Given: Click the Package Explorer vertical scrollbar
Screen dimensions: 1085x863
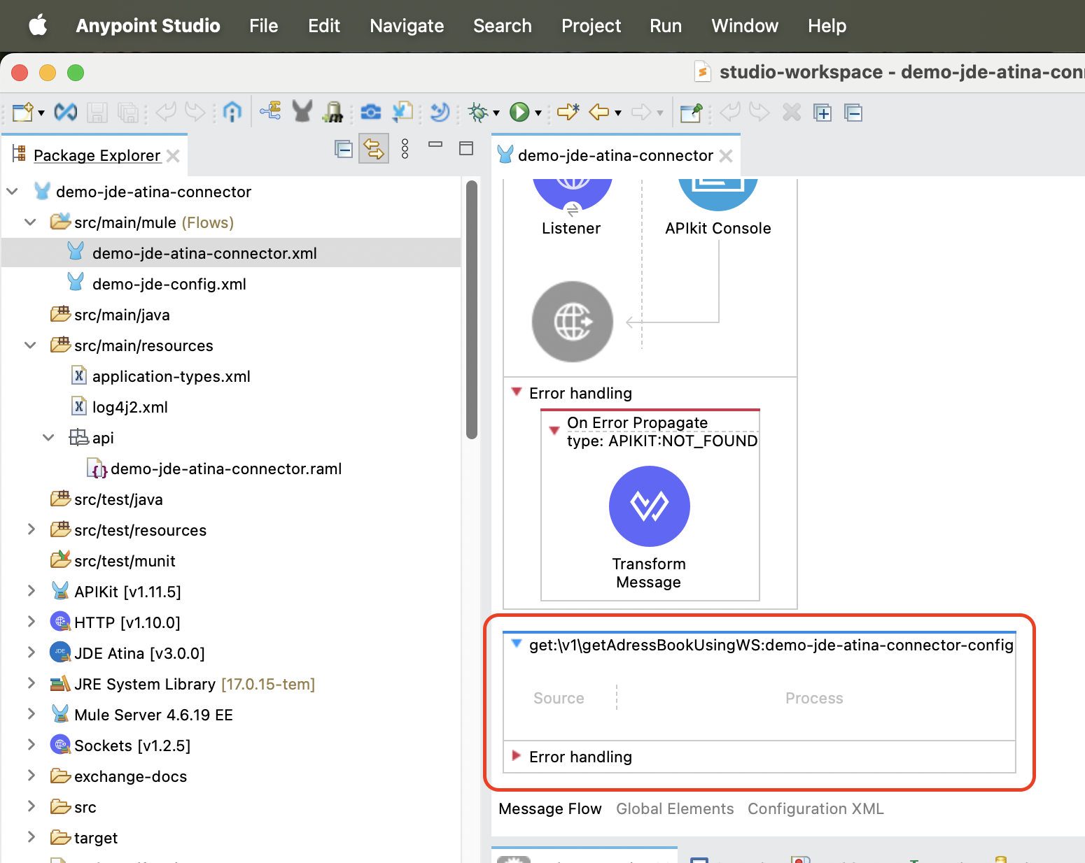Looking at the screenshot, I should [x=472, y=308].
